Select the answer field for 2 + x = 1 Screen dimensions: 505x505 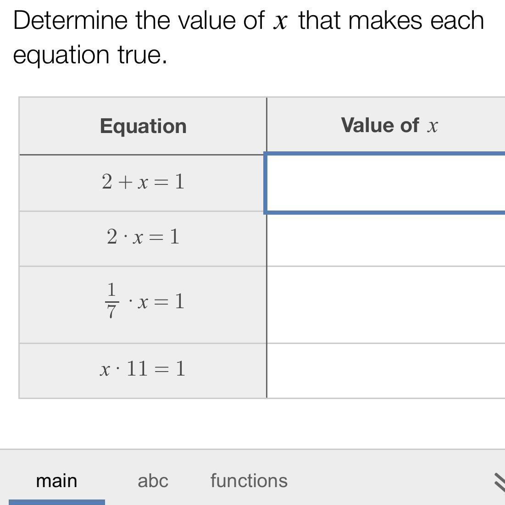[x=385, y=183]
